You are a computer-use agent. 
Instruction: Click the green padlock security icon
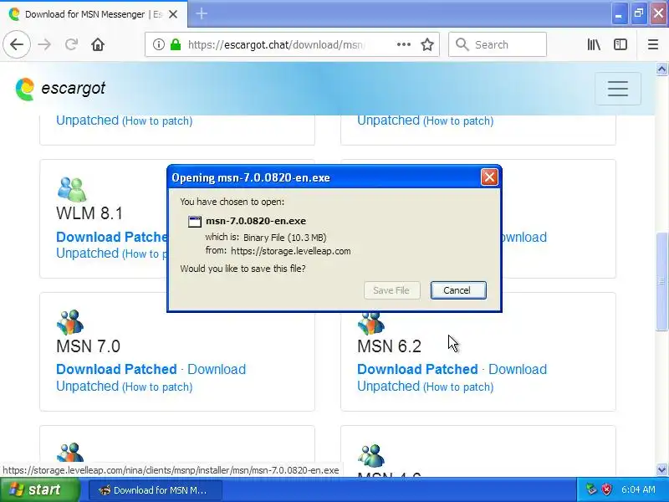176,44
